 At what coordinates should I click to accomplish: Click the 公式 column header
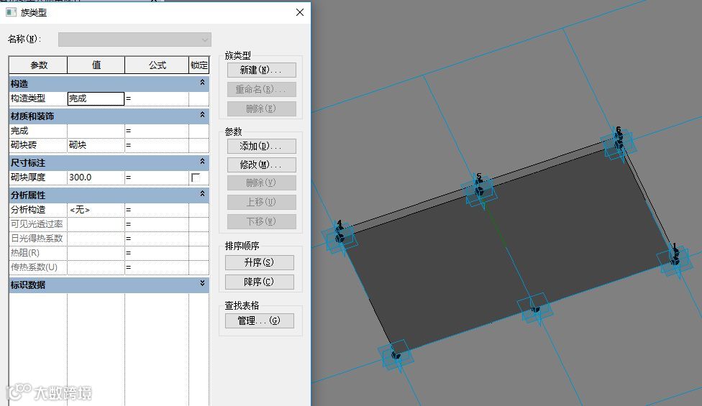[x=157, y=65]
